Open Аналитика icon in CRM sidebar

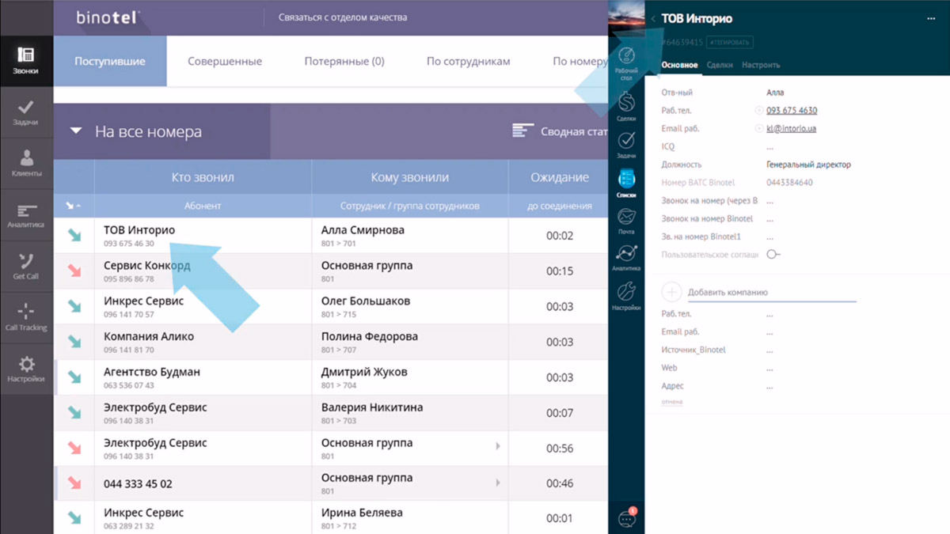(626, 258)
